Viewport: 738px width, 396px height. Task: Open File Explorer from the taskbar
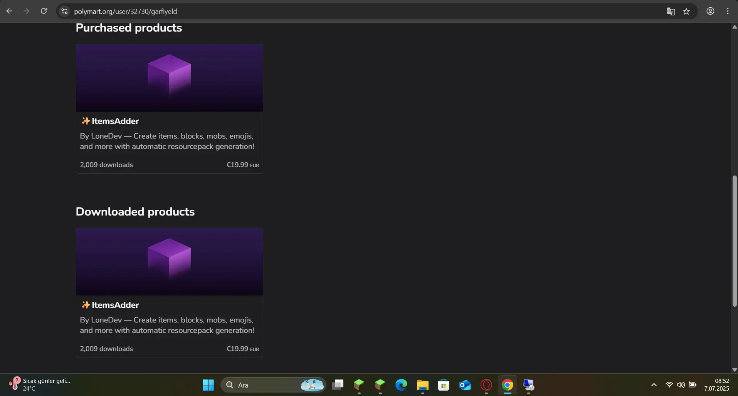[423, 385]
